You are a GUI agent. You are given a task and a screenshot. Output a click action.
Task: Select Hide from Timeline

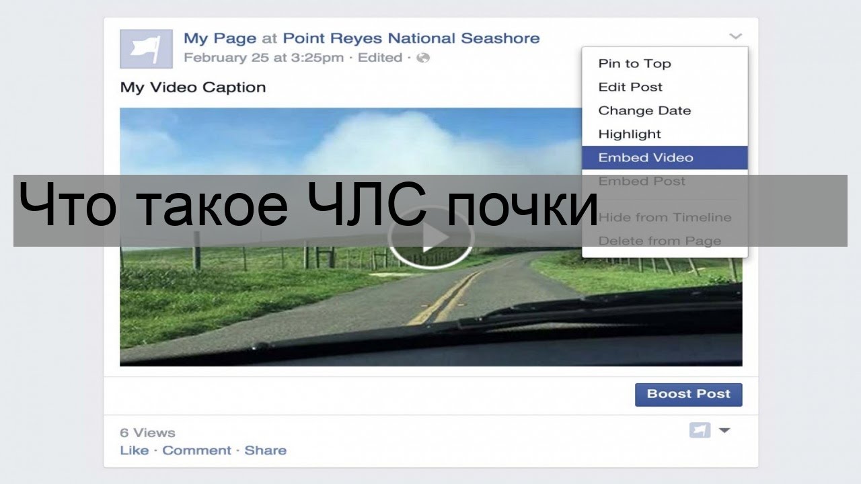pyautogui.click(x=665, y=218)
